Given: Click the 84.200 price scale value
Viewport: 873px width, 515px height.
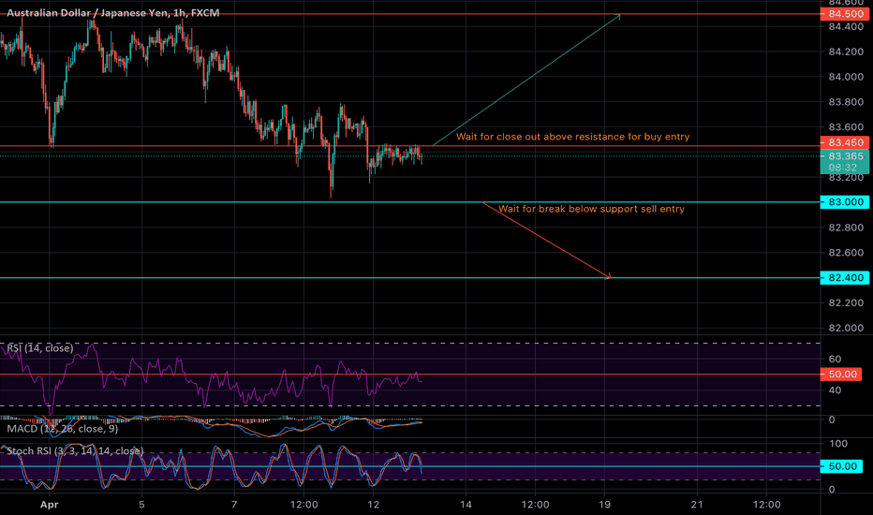Looking at the screenshot, I should pyautogui.click(x=846, y=51).
